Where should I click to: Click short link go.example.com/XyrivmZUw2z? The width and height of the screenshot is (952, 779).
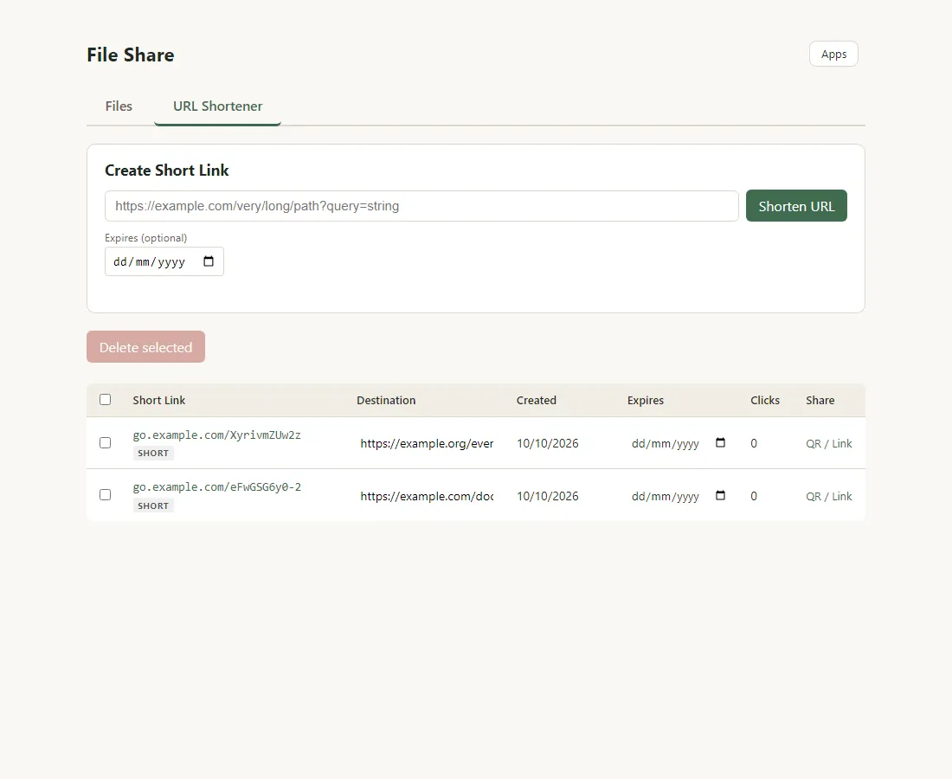pyautogui.click(x=216, y=435)
